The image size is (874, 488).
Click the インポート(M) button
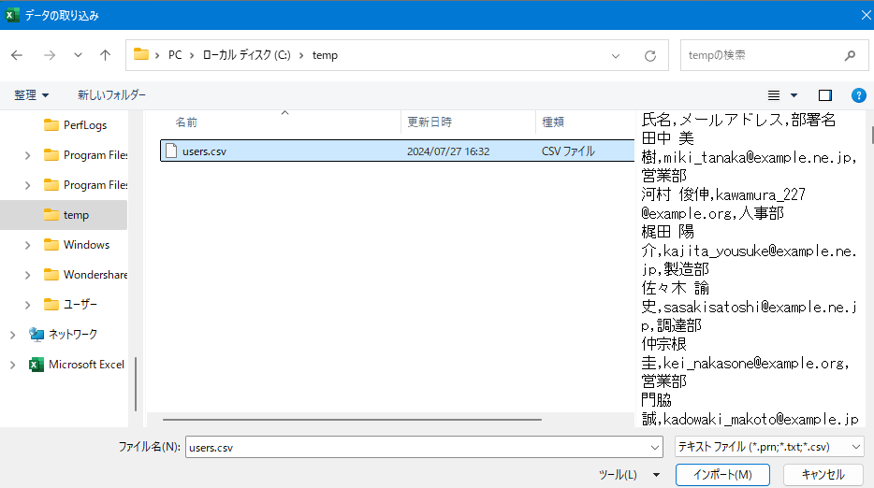722,475
